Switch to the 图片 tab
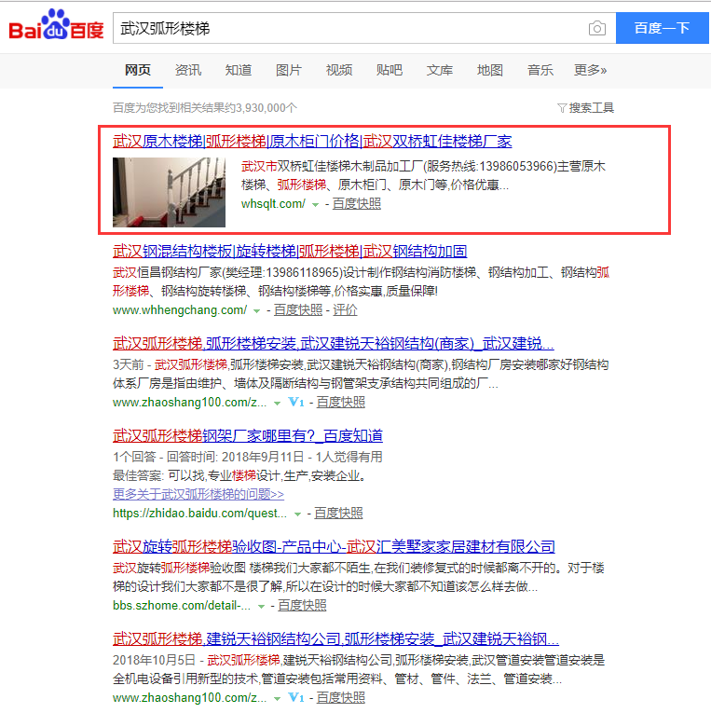The width and height of the screenshot is (711, 713). click(289, 70)
